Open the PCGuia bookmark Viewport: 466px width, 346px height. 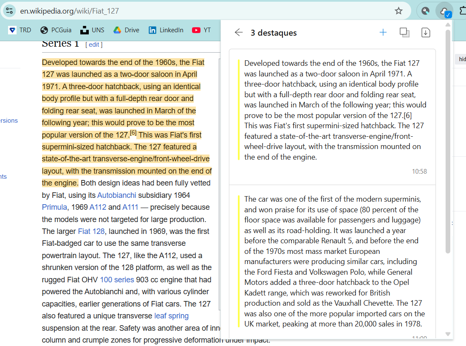coord(56,30)
